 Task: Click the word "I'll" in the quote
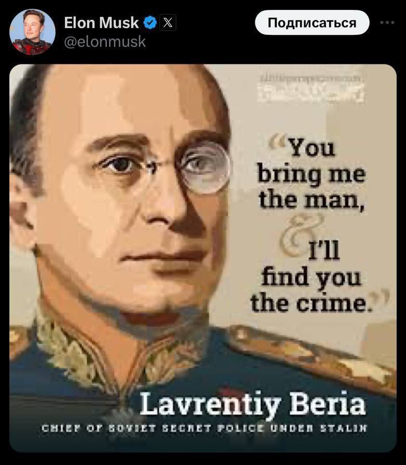(324, 251)
